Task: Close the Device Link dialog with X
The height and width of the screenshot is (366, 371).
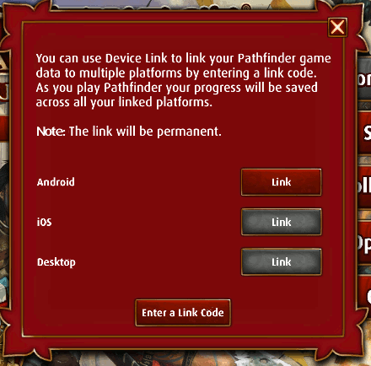Action: pyautogui.click(x=337, y=27)
